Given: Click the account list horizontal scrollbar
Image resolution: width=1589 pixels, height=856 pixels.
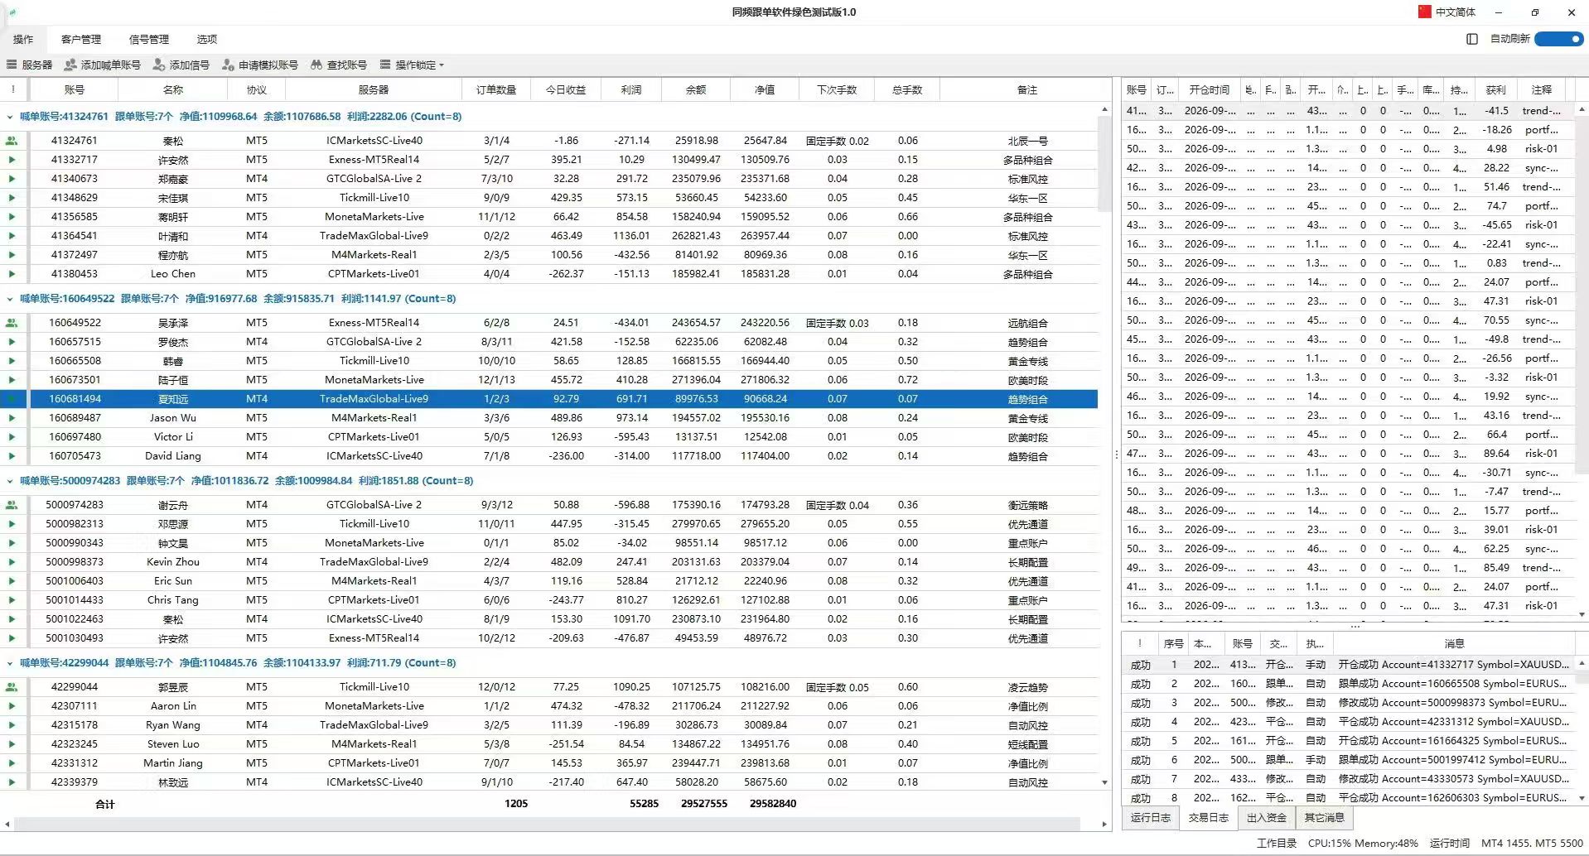Looking at the screenshot, I should coord(547,825).
